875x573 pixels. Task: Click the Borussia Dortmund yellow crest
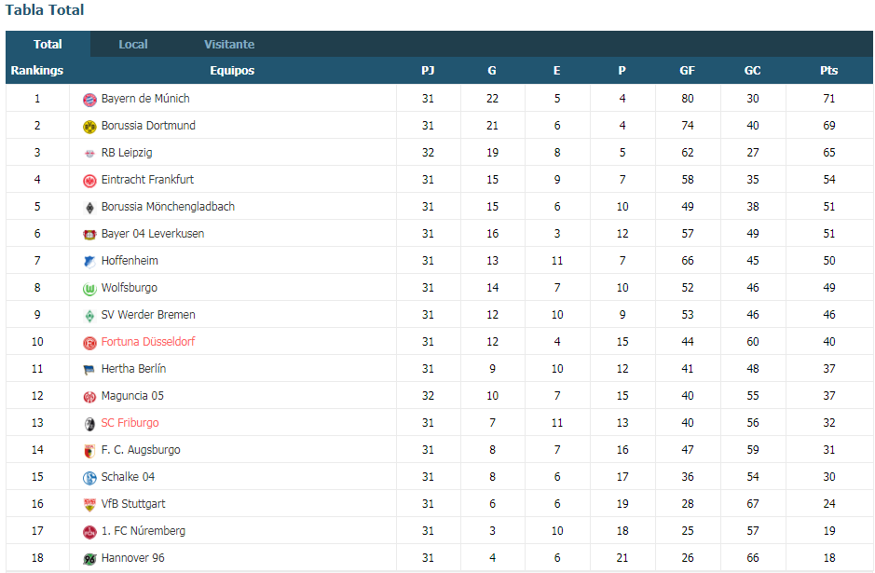tap(89, 127)
